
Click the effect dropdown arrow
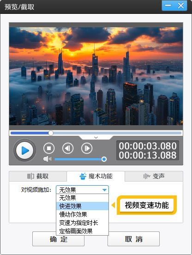104,190
